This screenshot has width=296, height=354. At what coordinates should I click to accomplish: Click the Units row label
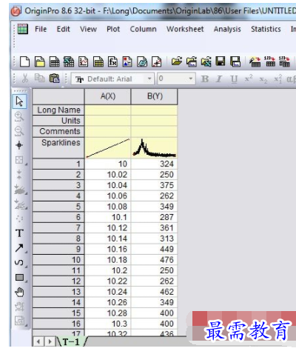tap(58, 121)
